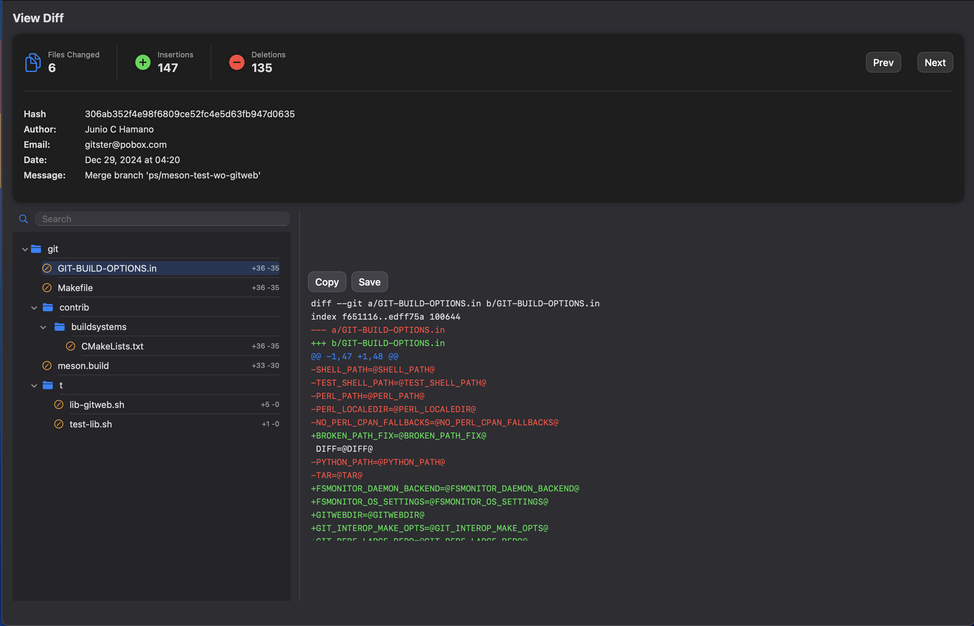Click the status icon next to Makefile
The width and height of the screenshot is (974, 626).
coord(47,287)
